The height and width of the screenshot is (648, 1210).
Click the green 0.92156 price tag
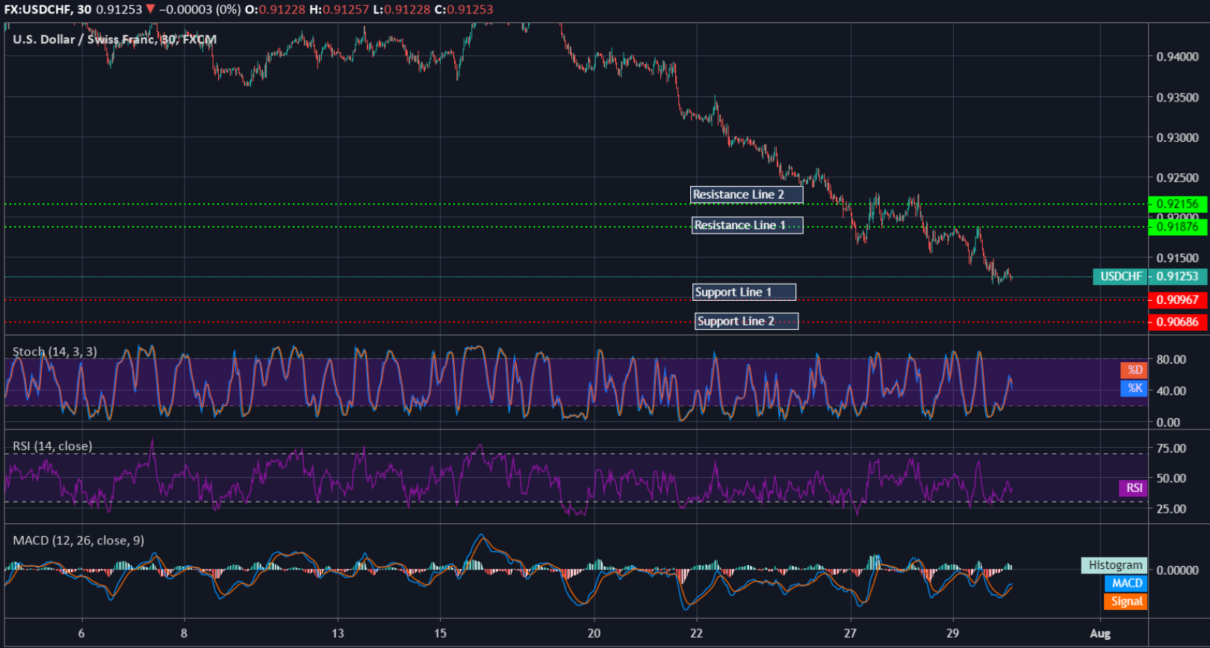coord(1177,204)
